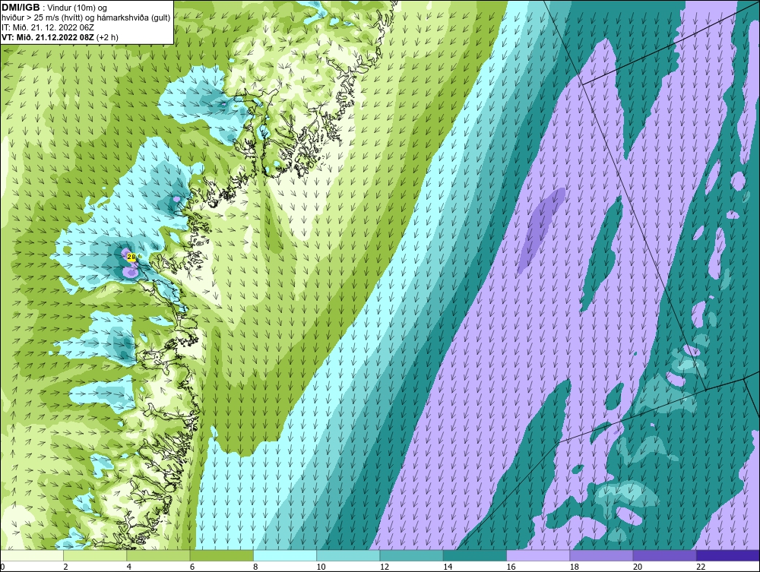Click the 'Vindur (10m) og' title text
Screen dimensions: 760x572
click(78, 8)
